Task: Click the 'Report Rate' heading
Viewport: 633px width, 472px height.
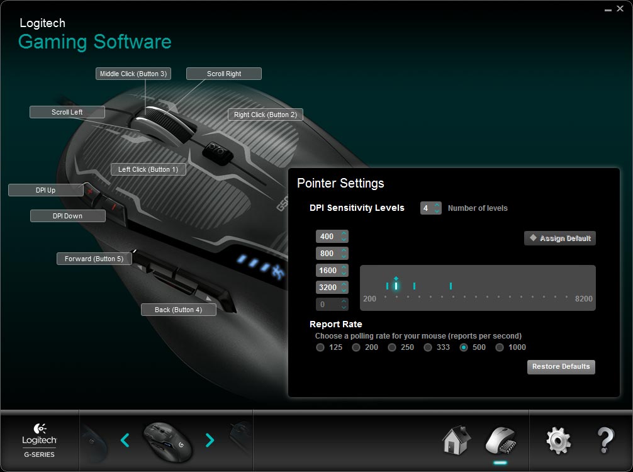Action: click(x=336, y=324)
